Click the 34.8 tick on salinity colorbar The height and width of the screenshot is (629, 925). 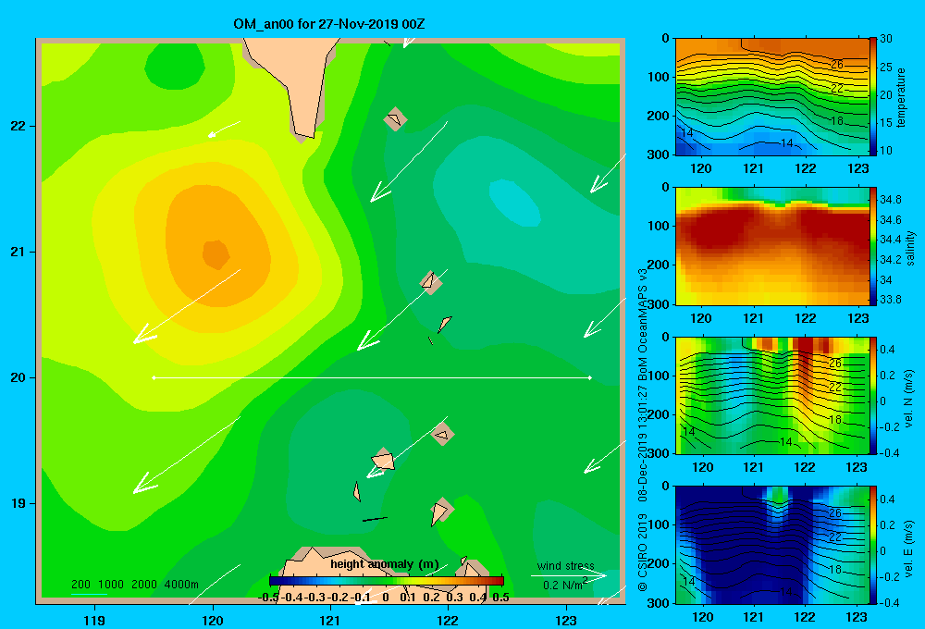pos(890,200)
